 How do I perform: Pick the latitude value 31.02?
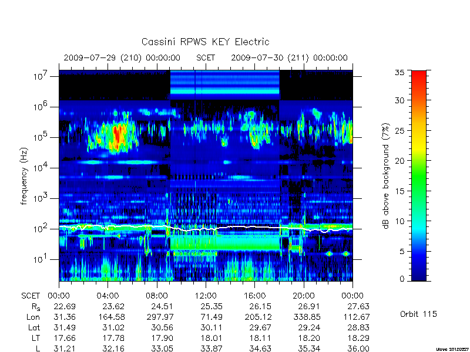point(113,327)
